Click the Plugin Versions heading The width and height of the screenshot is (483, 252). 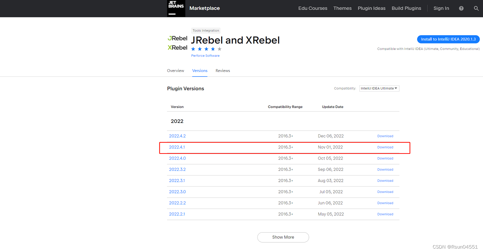pyautogui.click(x=185, y=89)
